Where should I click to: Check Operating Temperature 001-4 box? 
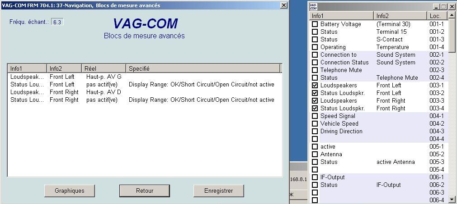click(x=315, y=47)
